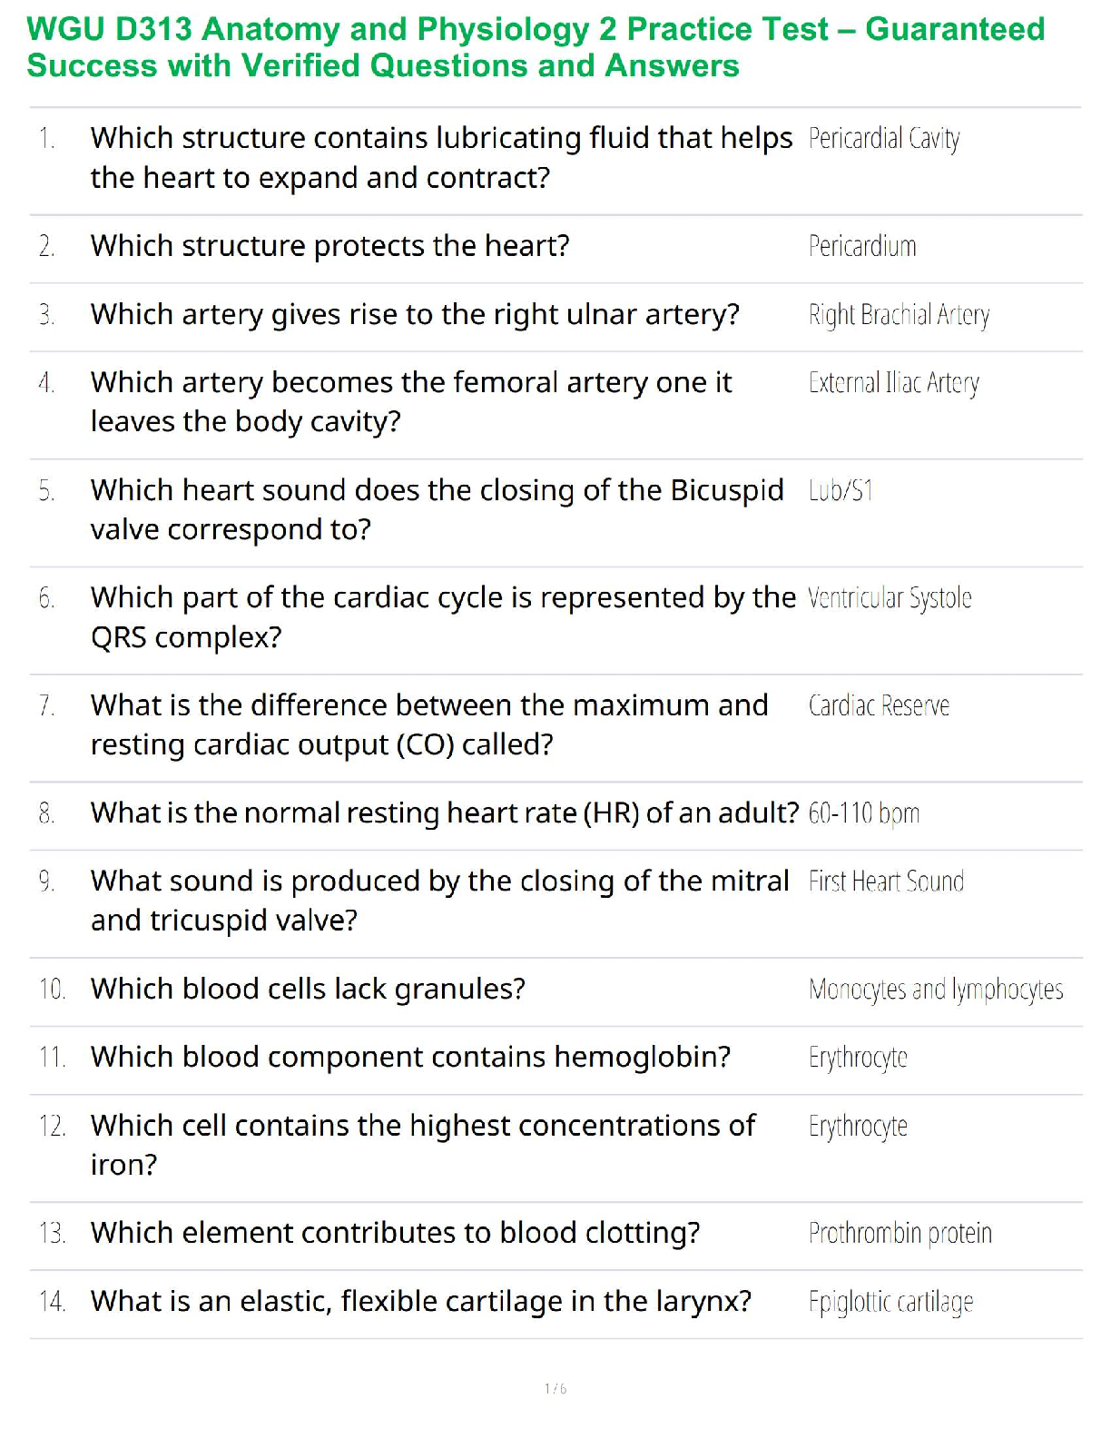The width and height of the screenshot is (1111, 1438).
Task: Click the answer "Pericardium" for question 2
Action: coord(862,247)
